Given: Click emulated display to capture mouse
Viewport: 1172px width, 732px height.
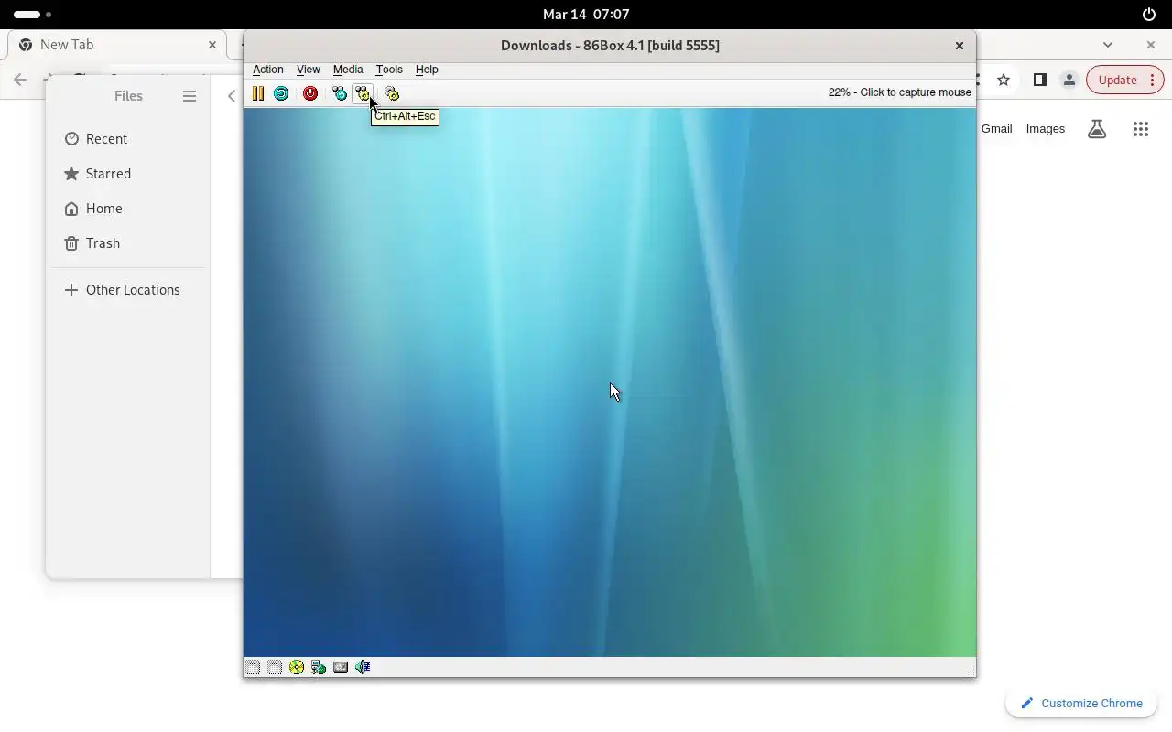Looking at the screenshot, I should click(x=610, y=382).
